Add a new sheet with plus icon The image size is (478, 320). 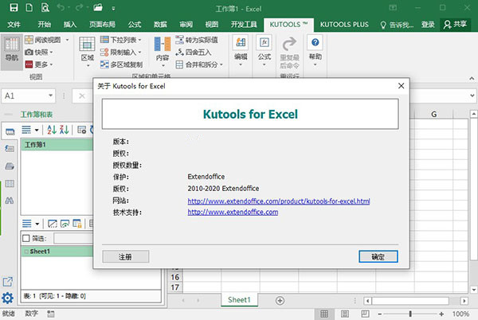pyautogui.click(x=280, y=300)
